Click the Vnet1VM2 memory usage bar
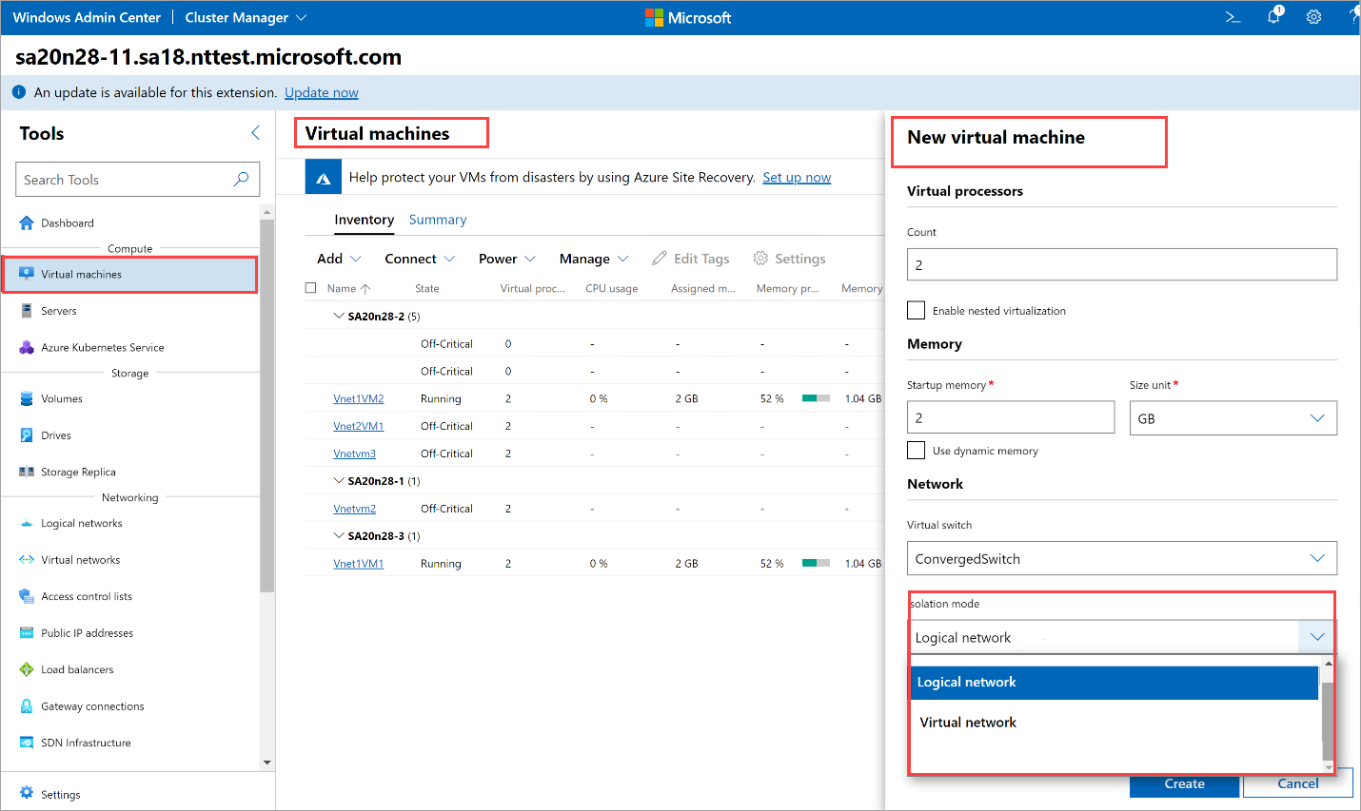This screenshot has height=811, width=1361. (x=816, y=398)
